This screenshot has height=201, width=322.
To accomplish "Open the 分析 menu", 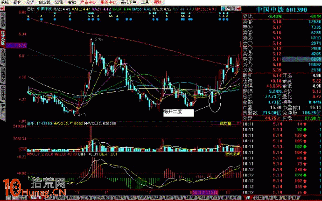I will coord(30,2).
